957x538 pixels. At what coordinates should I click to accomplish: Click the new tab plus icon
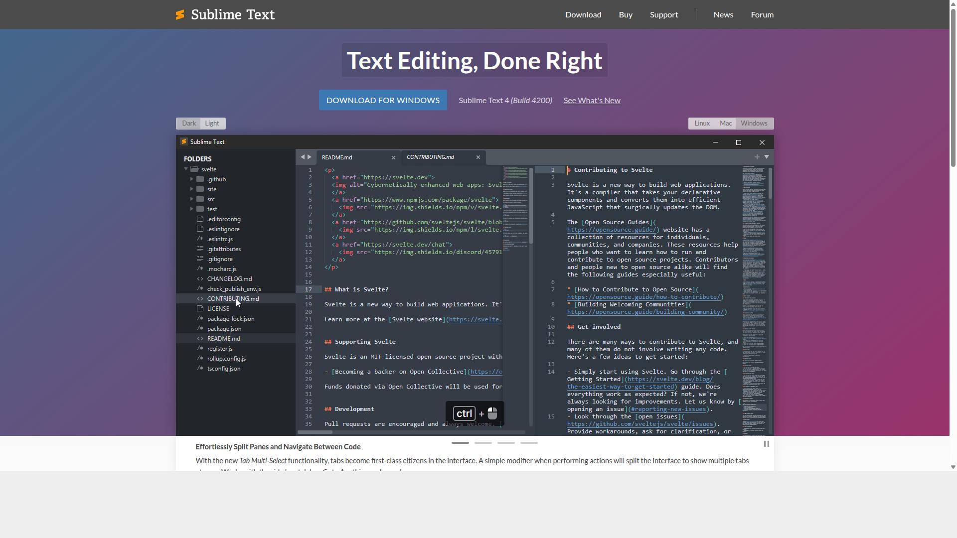click(x=757, y=157)
